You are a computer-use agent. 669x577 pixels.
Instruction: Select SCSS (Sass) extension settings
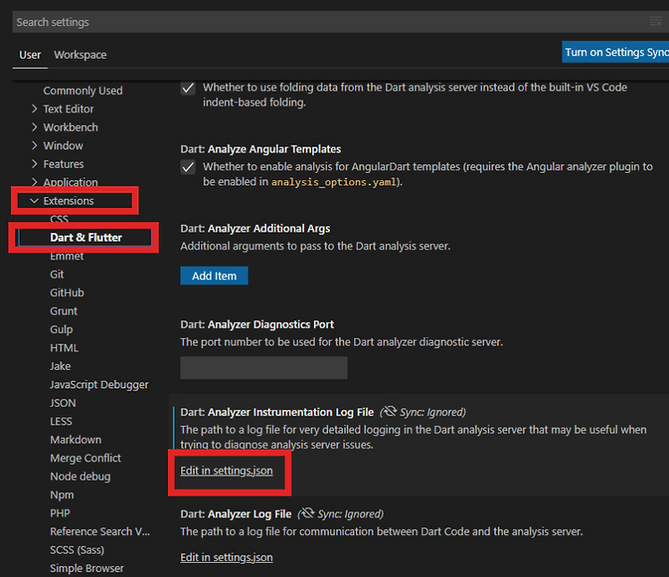coord(77,549)
